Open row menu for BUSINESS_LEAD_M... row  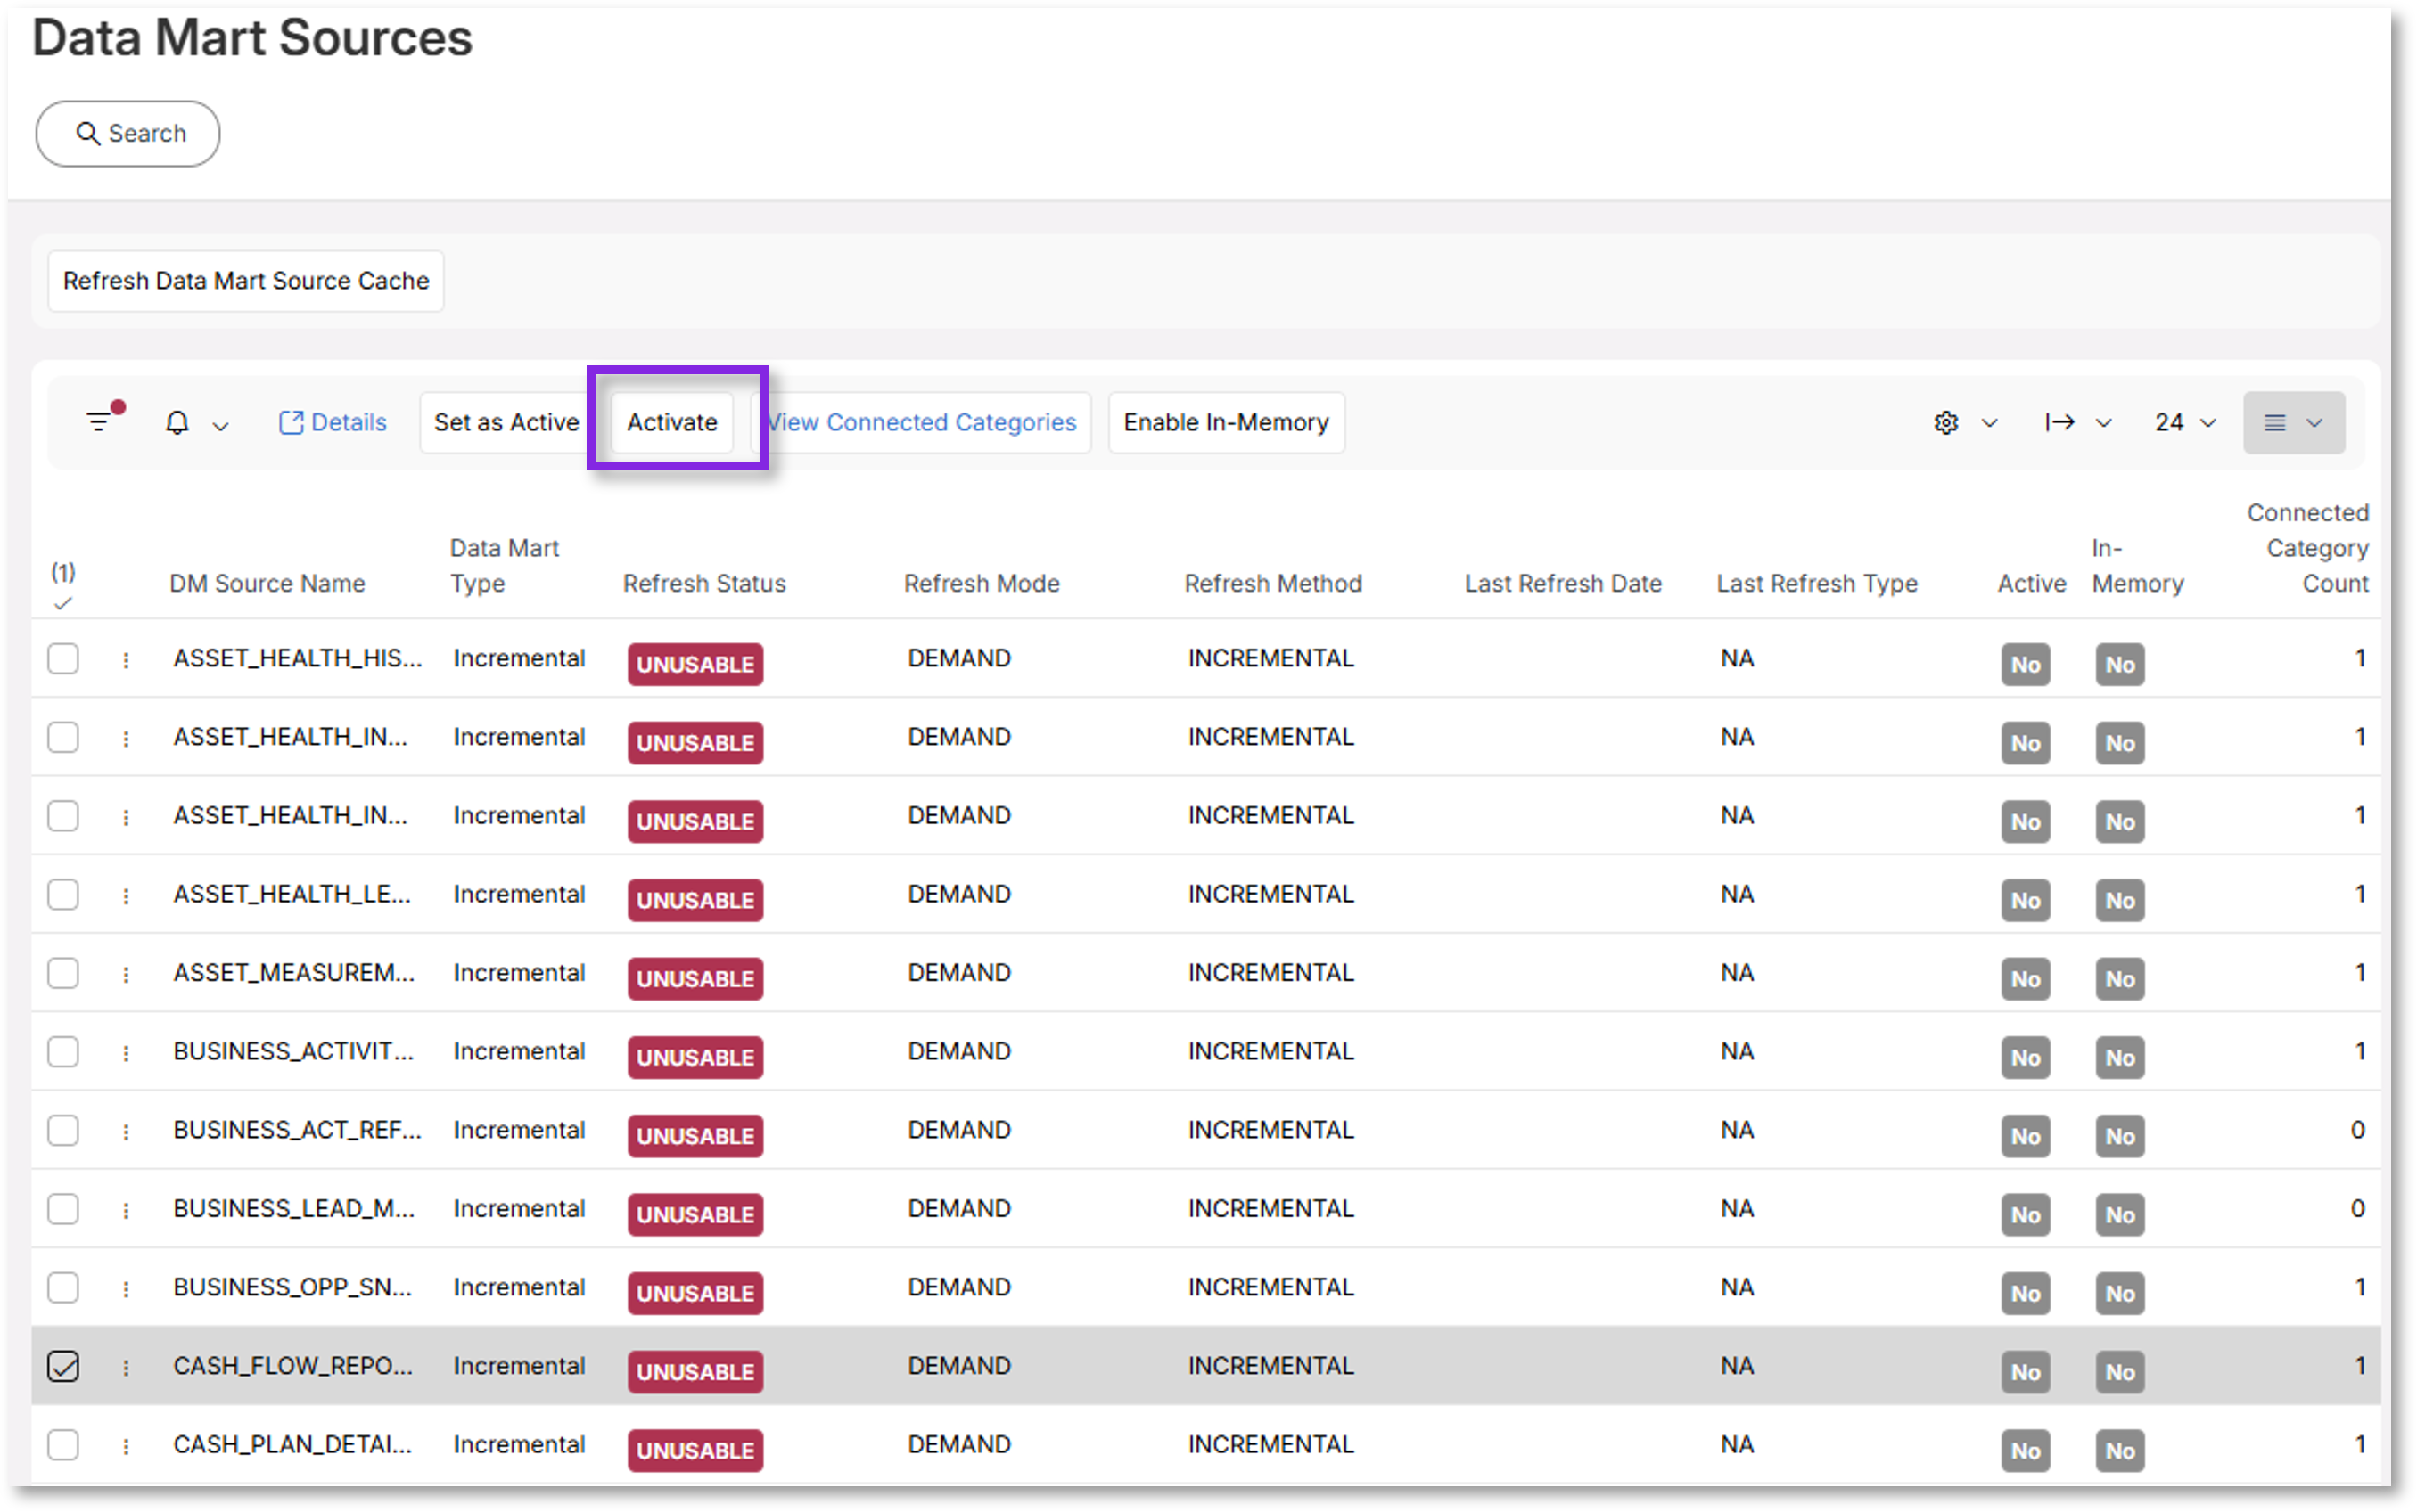tap(126, 1210)
